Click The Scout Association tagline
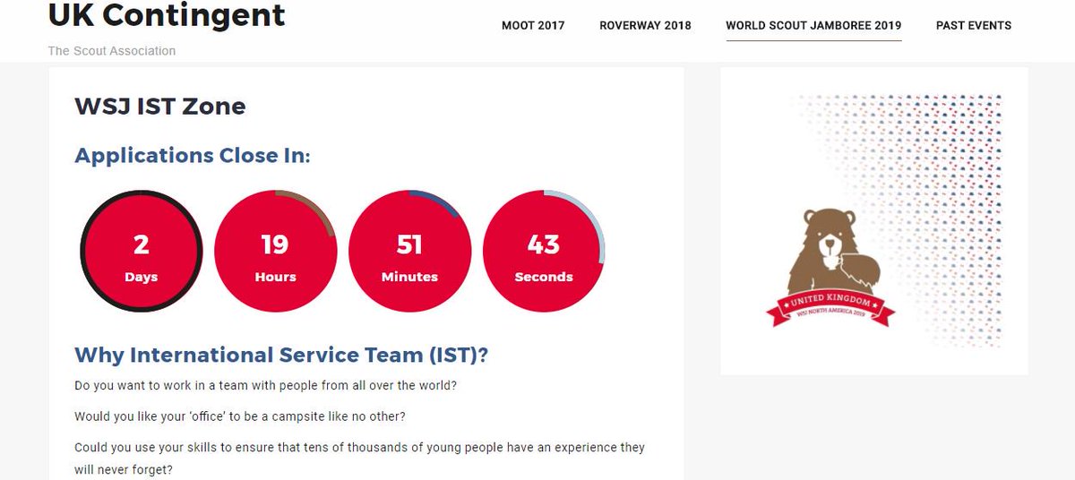Image resolution: width=1075 pixels, height=480 pixels. pyautogui.click(x=112, y=51)
